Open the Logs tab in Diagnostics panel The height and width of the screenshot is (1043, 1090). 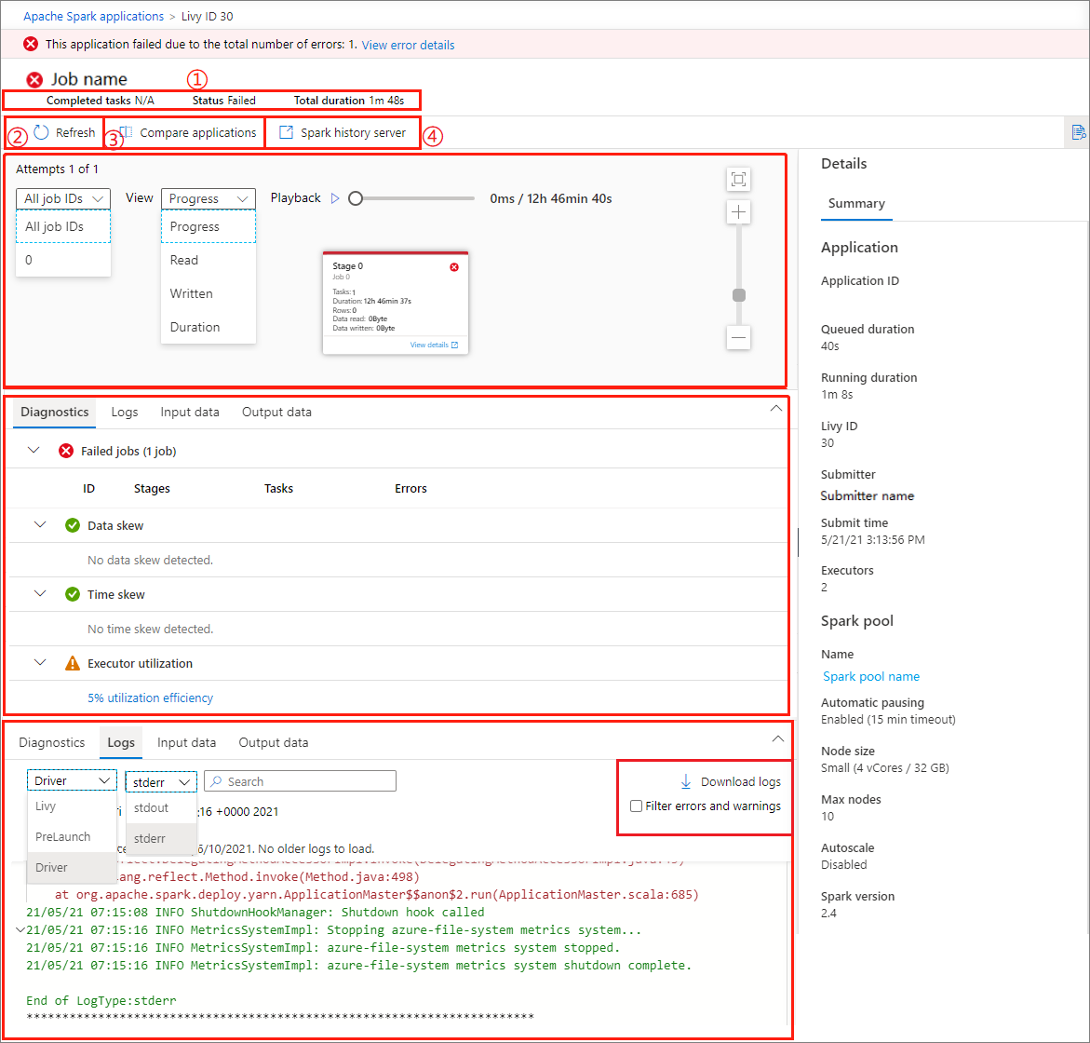[124, 412]
